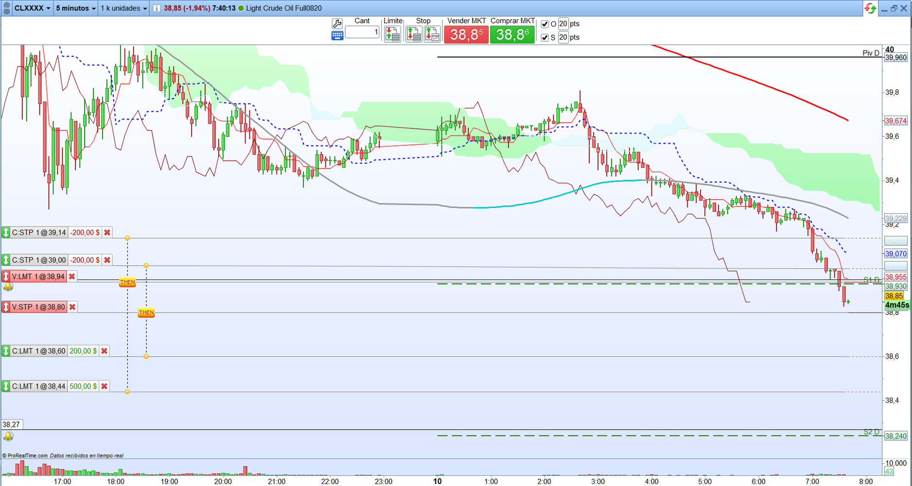This screenshot has height=486, width=912.
Task: Cancel the C:LMT 1@38,60 order
Action: coord(105,351)
